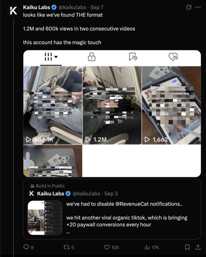Click the reply icon with 9 comments
The image size is (206, 257).
[x=27, y=247]
